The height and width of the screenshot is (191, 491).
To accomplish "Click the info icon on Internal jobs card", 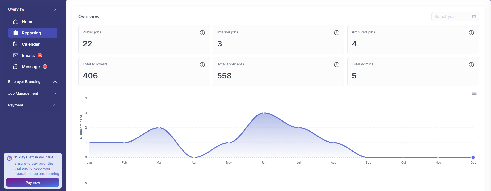I will tap(337, 33).
